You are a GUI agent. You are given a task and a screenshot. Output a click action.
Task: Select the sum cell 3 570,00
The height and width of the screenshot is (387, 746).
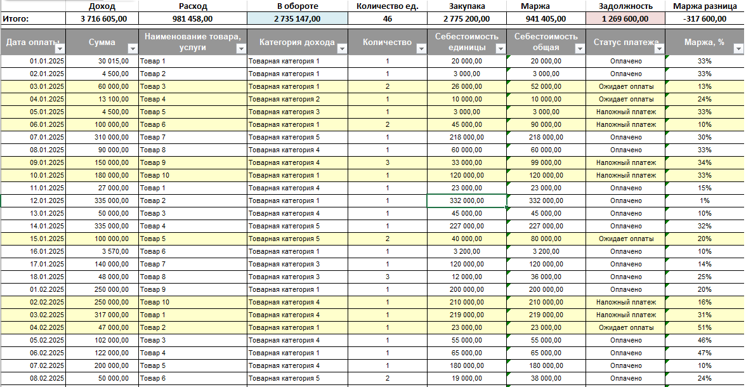click(102, 251)
